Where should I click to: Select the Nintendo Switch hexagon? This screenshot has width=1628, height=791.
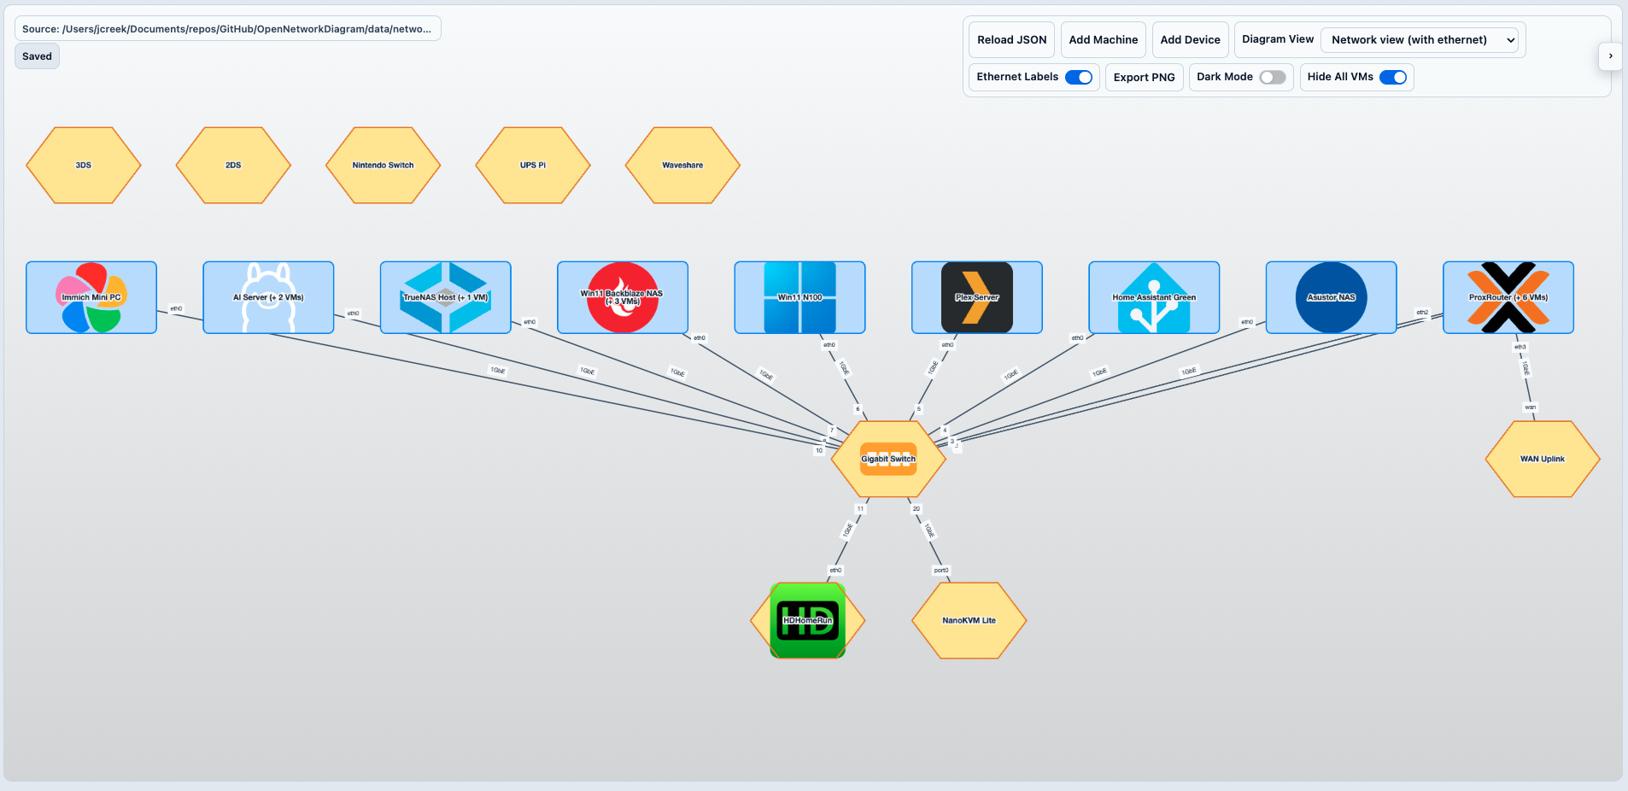pos(384,165)
